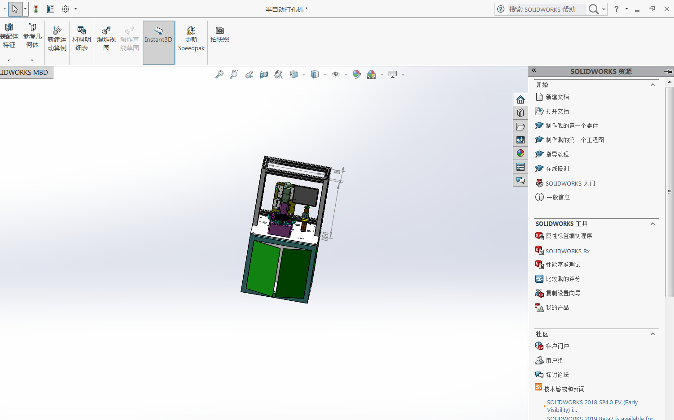Open the SOLIDWORKS Forum task pane tab

point(521,180)
